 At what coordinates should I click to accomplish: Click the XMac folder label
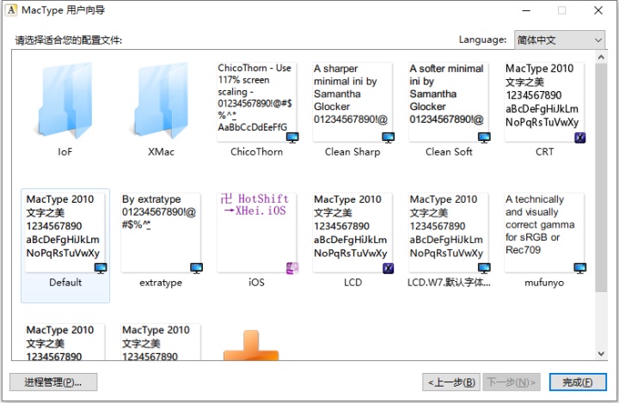(x=161, y=152)
